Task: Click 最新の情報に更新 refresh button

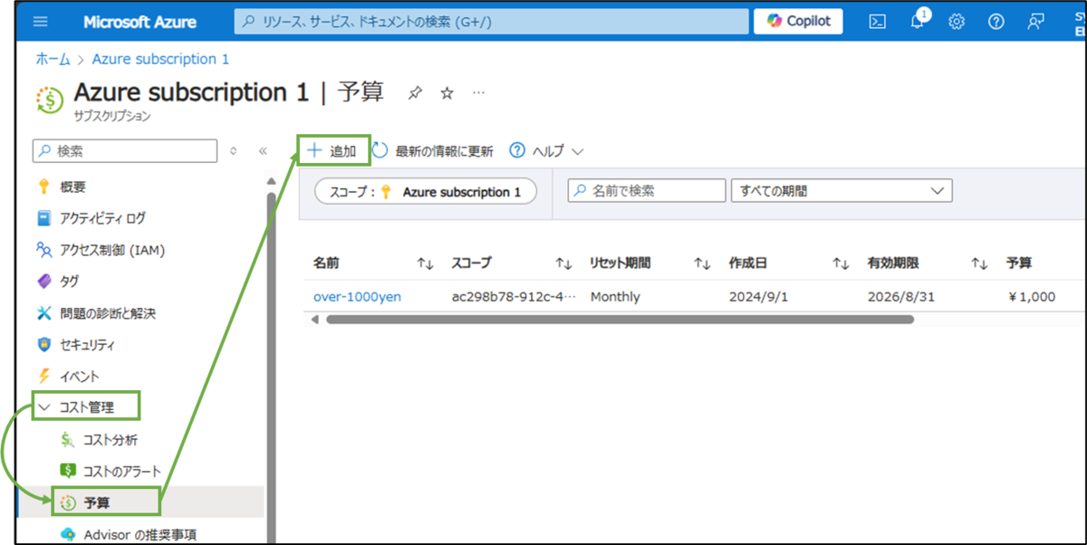Action: pyautogui.click(x=434, y=151)
